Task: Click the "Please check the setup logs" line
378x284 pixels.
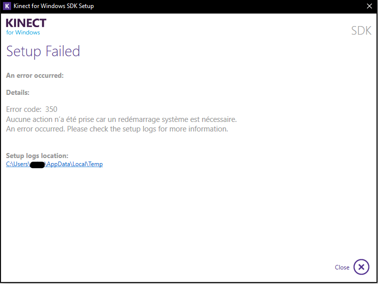Action: tap(117, 129)
